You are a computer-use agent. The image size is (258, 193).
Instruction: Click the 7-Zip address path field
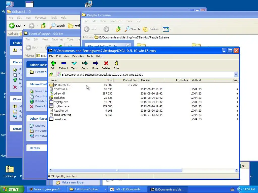click(145, 74)
